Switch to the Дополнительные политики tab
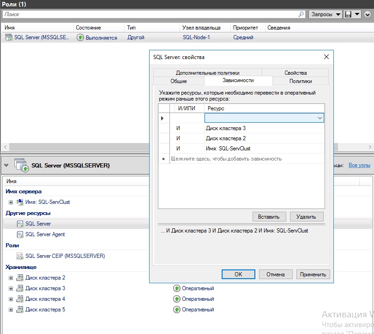 [x=207, y=73]
